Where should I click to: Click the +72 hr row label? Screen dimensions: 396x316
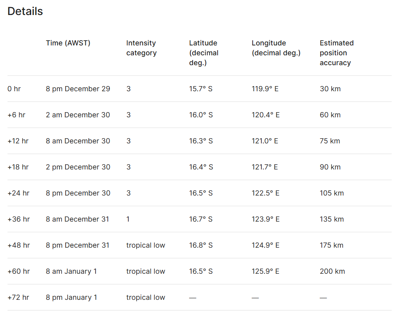(18, 297)
